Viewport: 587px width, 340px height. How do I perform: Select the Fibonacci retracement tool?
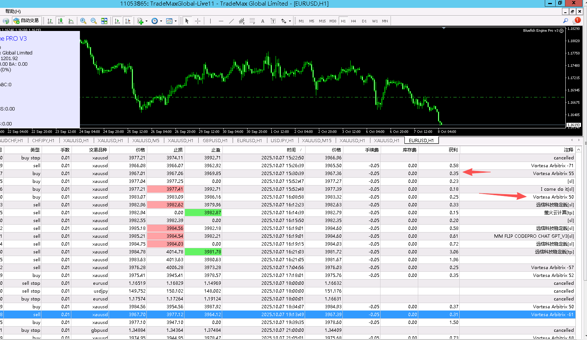[x=252, y=21]
